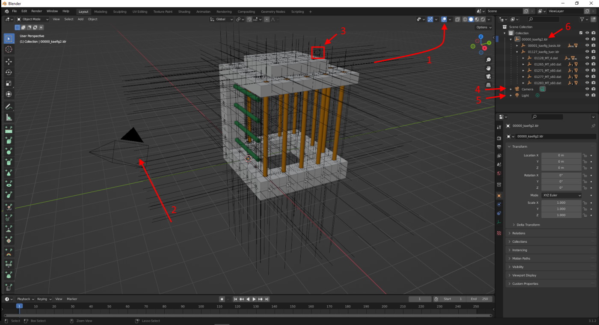Expand the Relations panel
599x325 pixels.
pyautogui.click(x=519, y=233)
